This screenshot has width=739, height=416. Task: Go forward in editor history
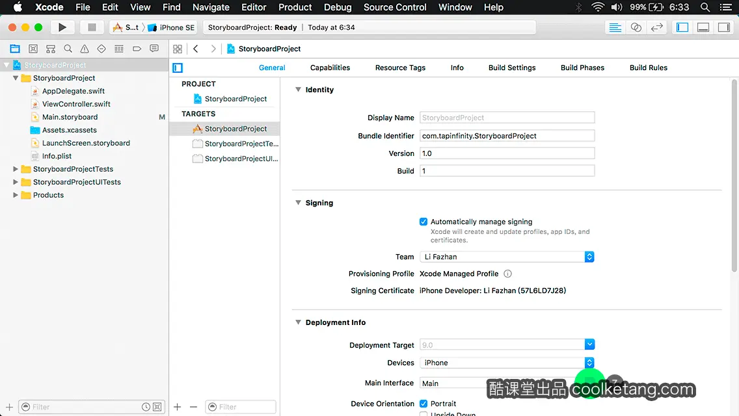point(213,49)
